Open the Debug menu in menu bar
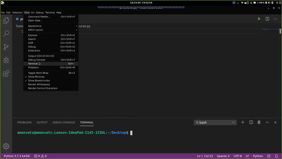 pyautogui.click(x=40, y=13)
